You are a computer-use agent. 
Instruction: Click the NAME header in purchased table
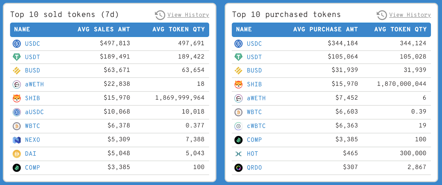point(244,30)
